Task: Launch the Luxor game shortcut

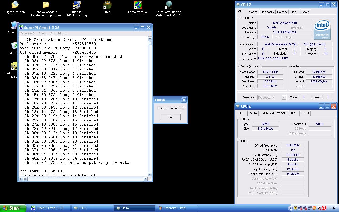Action: (107, 5)
